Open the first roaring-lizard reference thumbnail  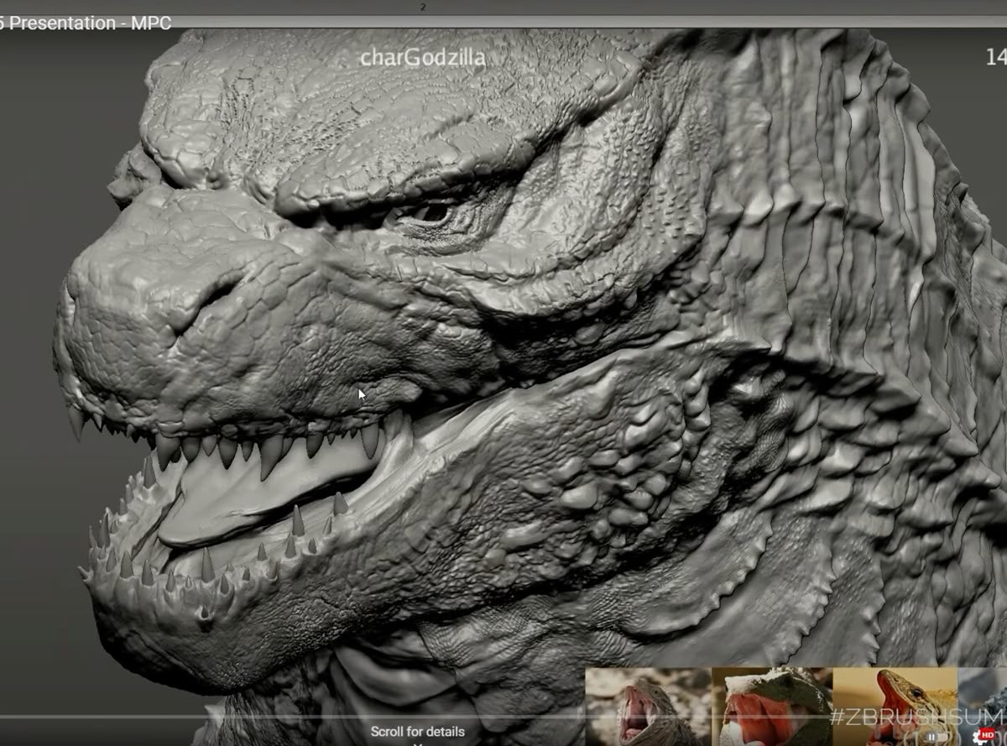point(648,707)
